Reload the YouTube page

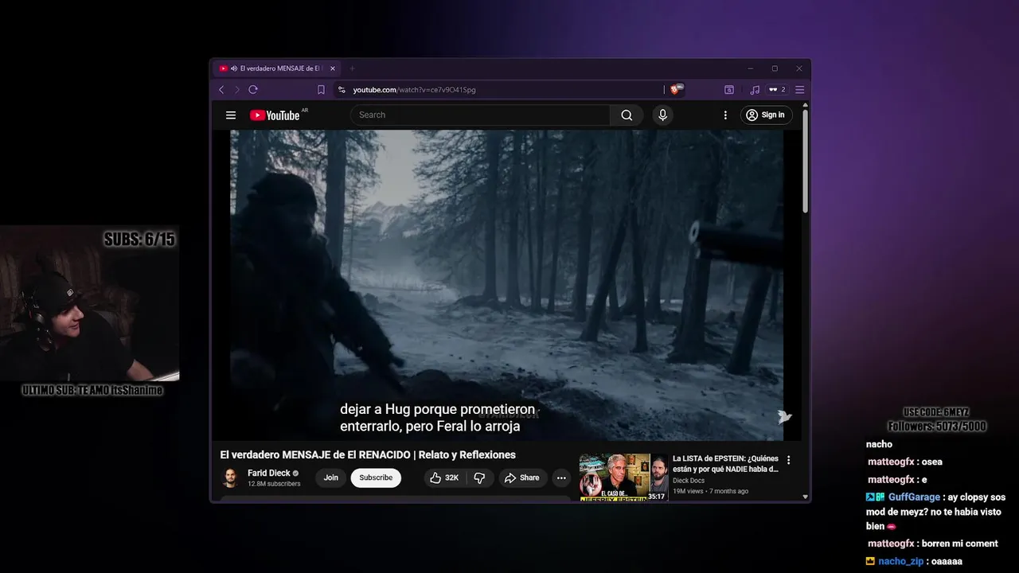(x=253, y=90)
